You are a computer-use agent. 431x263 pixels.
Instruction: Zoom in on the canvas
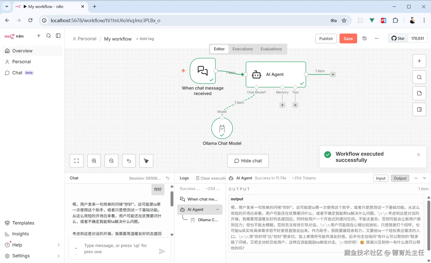[94, 161]
